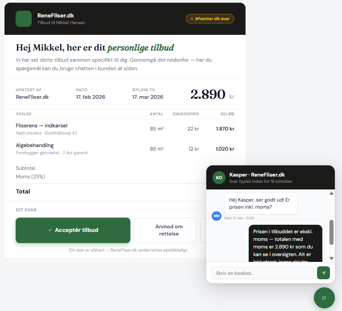This screenshot has height=311, width=342.
Task: Click the green ReneFliser.dk logo square
Action: [x=24, y=19]
